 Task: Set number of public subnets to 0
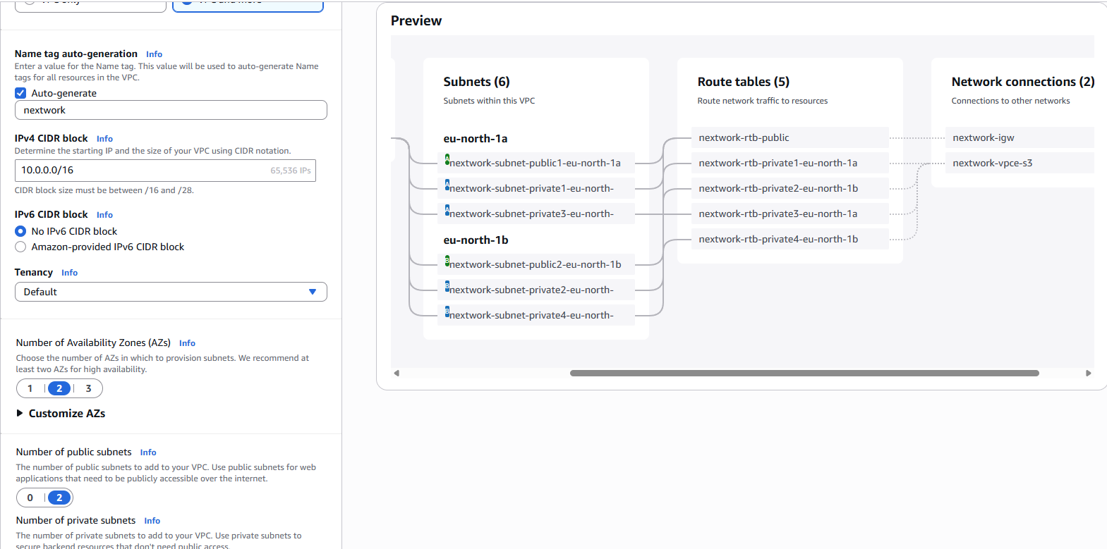pos(30,498)
